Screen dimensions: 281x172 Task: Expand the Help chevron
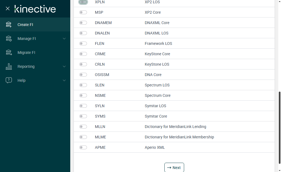[x=64, y=80]
